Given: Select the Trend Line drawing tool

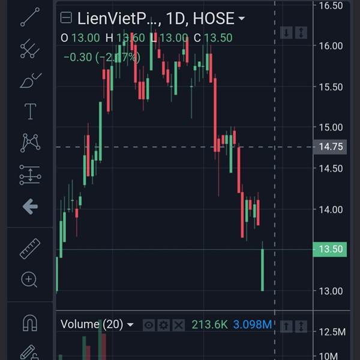Looking at the screenshot, I should 30,17.
